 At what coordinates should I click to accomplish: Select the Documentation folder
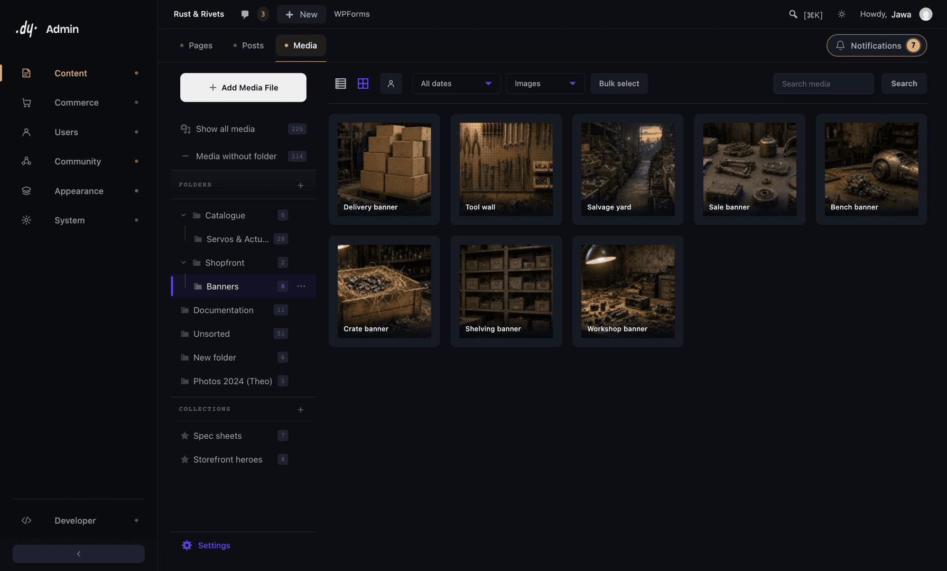click(243, 310)
